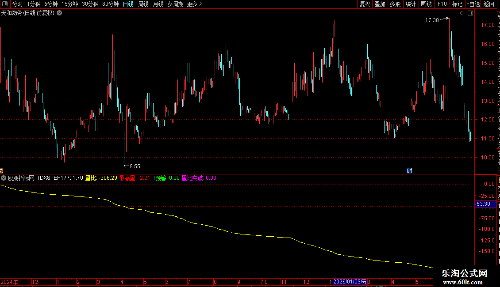Click the 17.38 high price label
The image size is (500, 287).
coord(432,20)
